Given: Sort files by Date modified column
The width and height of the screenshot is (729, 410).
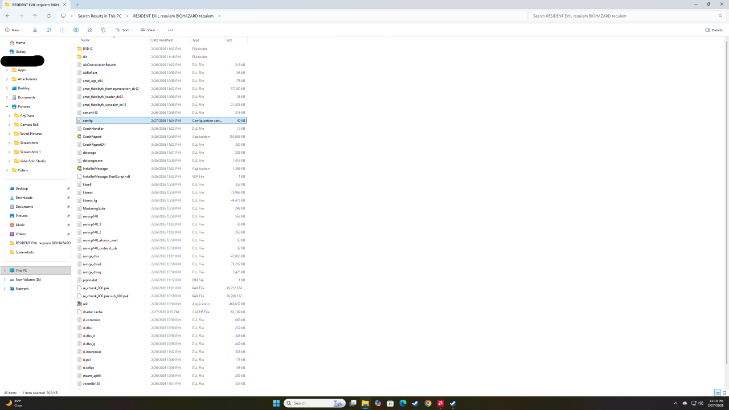Looking at the screenshot, I should (162, 40).
